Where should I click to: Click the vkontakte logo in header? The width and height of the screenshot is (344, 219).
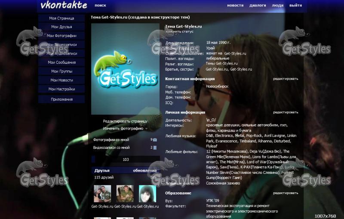63,6
